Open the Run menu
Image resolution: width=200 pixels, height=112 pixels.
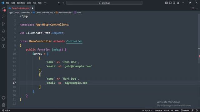point(40,3)
